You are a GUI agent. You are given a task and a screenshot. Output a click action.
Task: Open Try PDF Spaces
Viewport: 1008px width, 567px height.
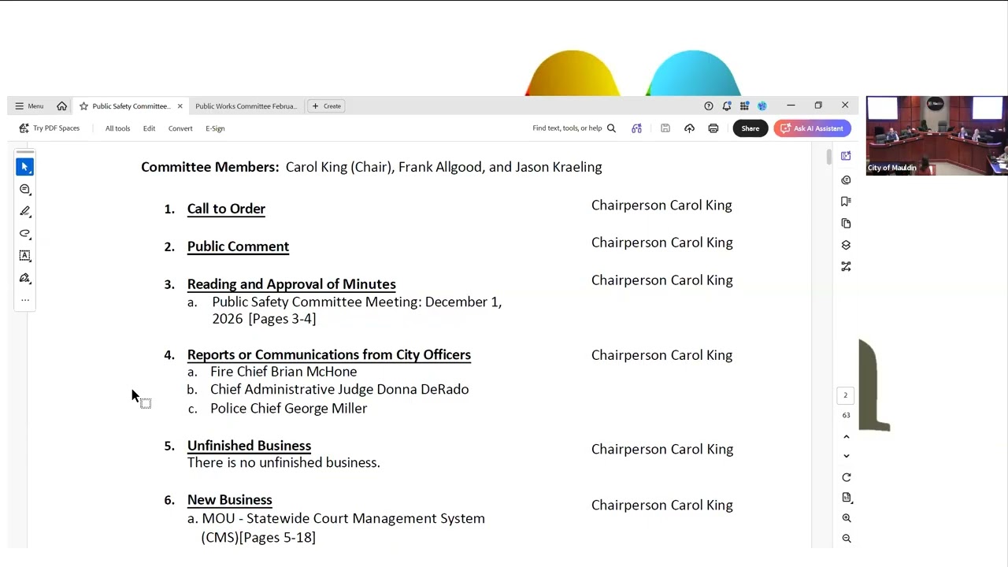pyautogui.click(x=50, y=128)
